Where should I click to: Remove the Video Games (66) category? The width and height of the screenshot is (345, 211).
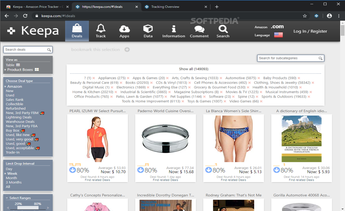coord(261,101)
